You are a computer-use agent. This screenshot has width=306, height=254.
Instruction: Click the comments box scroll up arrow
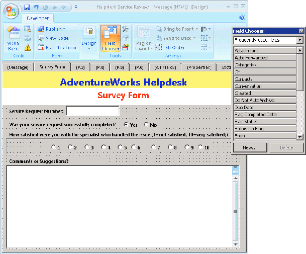click(236, 178)
